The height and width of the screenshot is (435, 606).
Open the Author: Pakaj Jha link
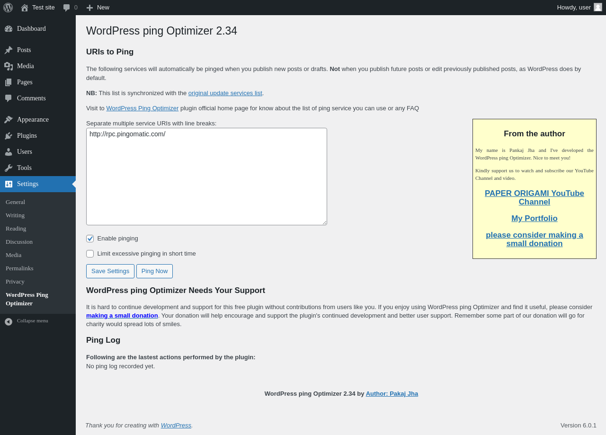coord(392,394)
